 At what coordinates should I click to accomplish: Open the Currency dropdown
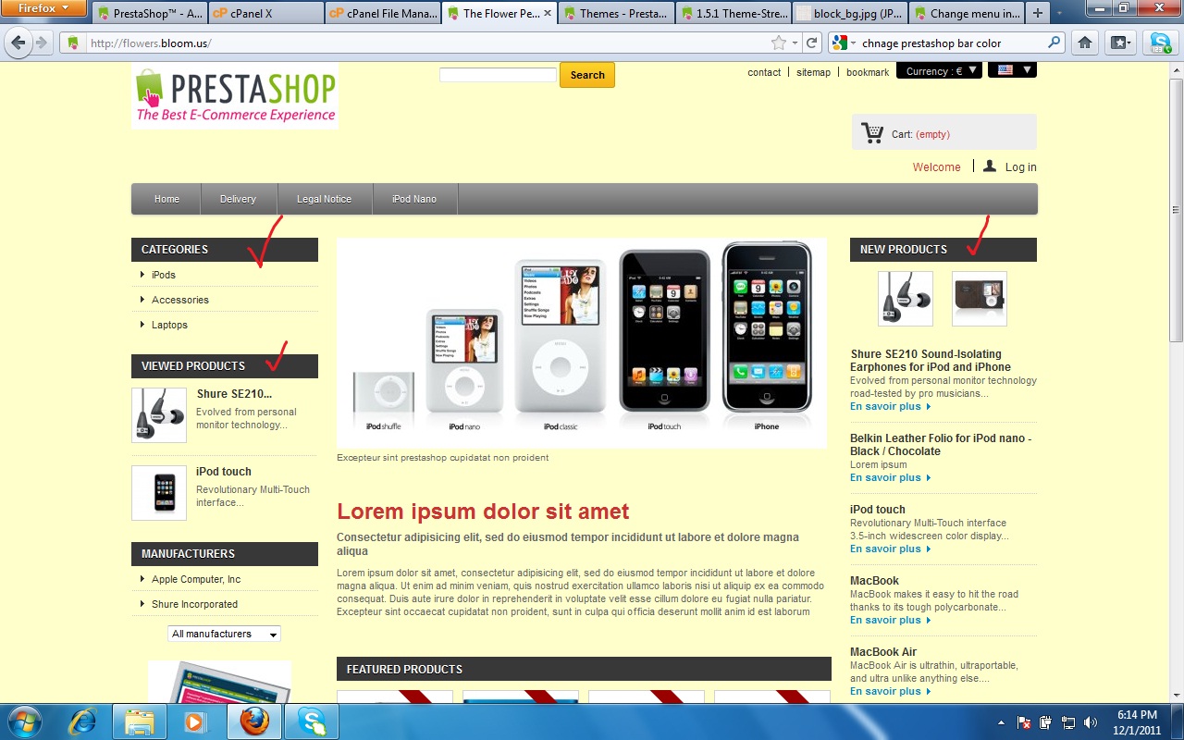pyautogui.click(x=939, y=70)
